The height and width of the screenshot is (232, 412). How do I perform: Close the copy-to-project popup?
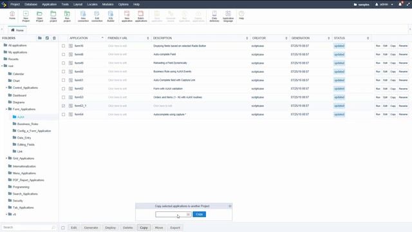230,206
